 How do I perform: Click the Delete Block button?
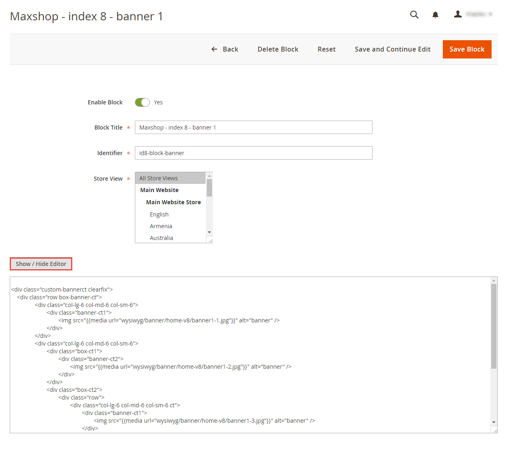coord(278,49)
